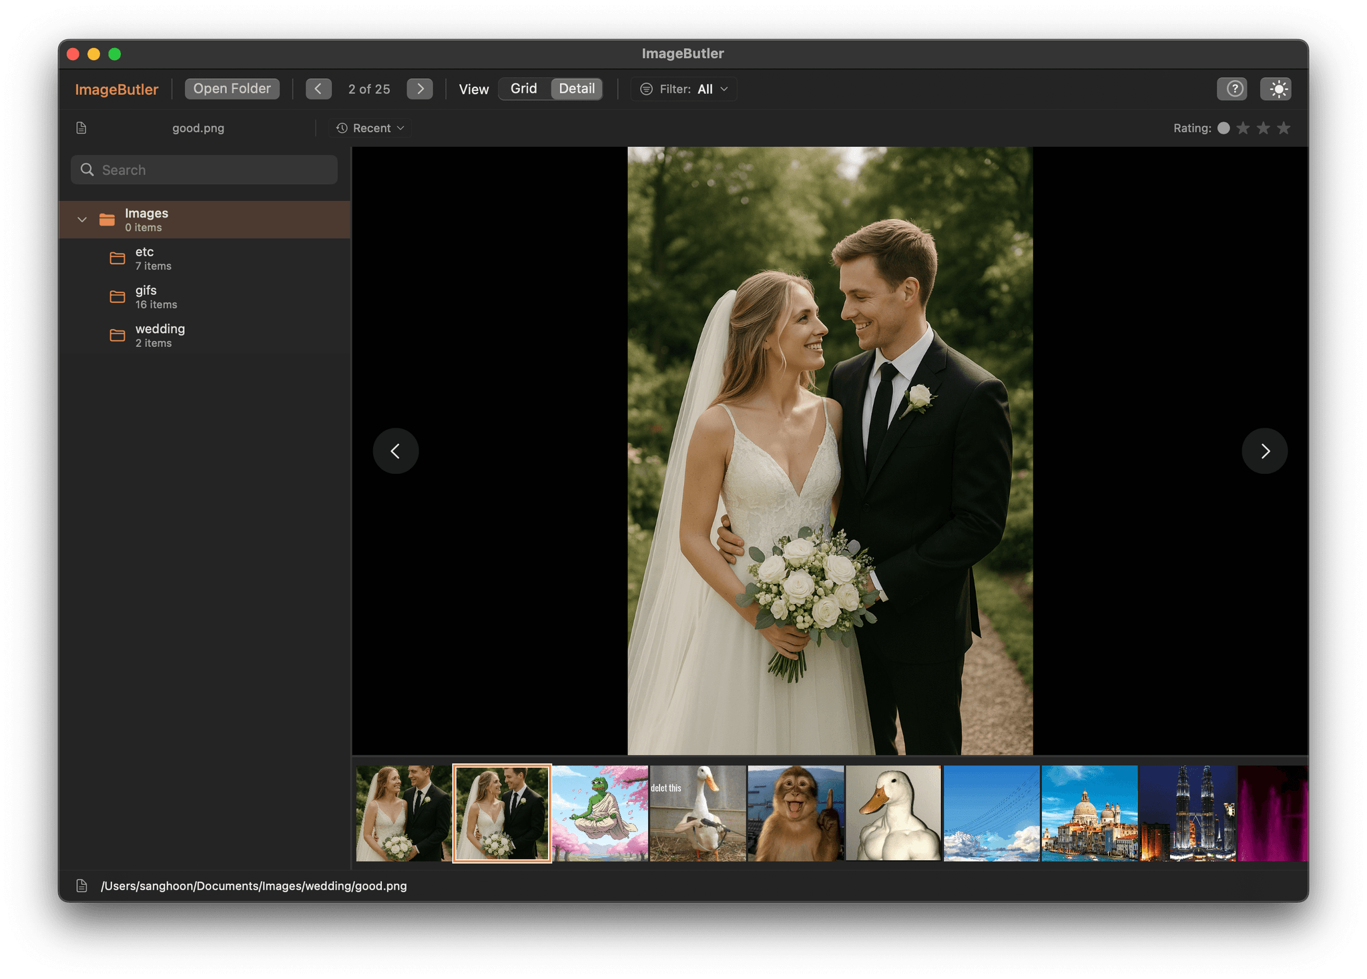Toggle light mode with the sun icon
Image resolution: width=1367 pixels, height=979 pixels.
click(x=1276, y=88)
